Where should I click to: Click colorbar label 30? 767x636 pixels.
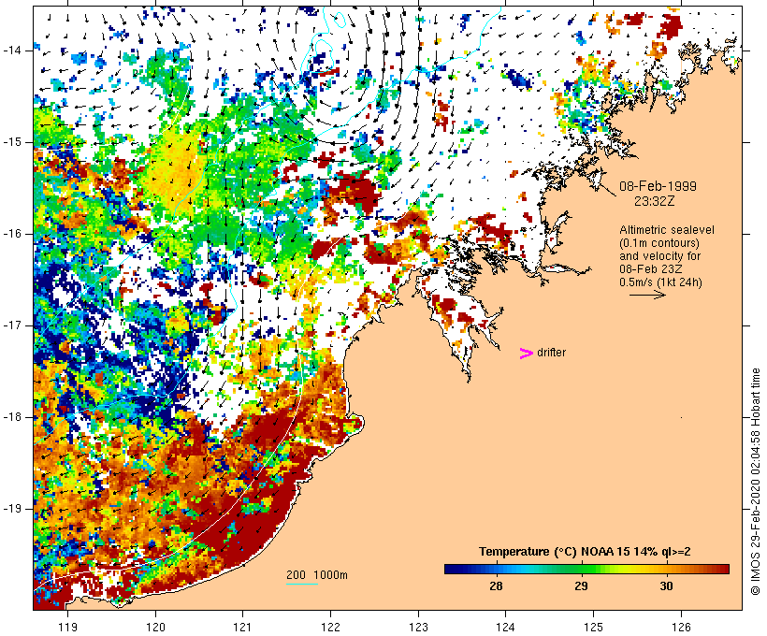point(666,586)
